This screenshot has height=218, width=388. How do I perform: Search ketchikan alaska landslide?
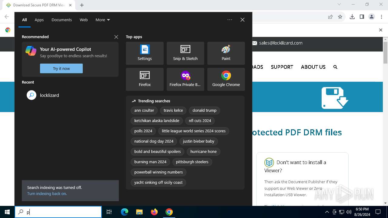point(157,121)
